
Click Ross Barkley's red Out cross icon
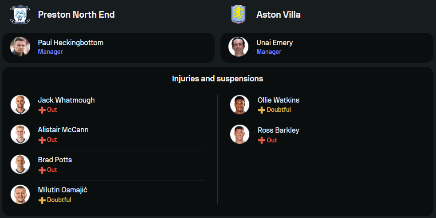(261, 140)
